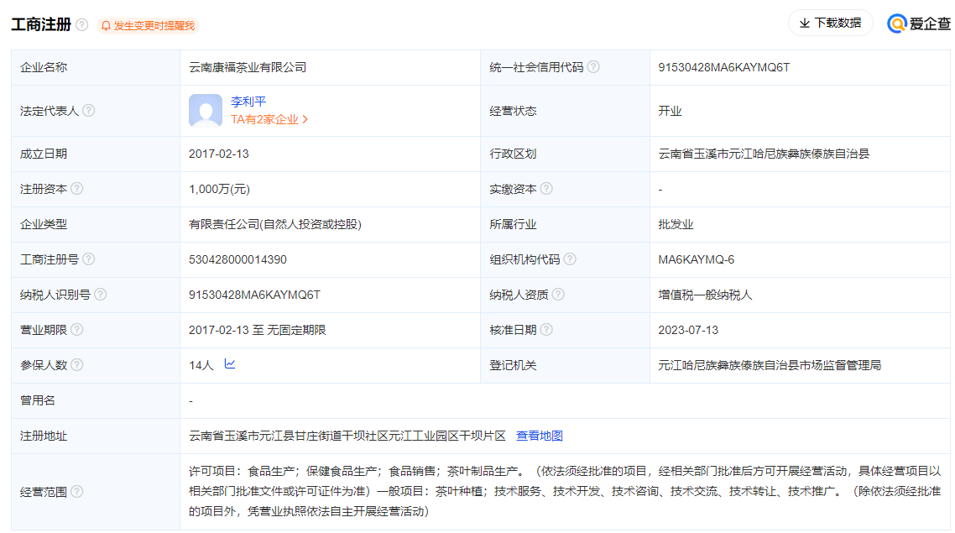This screenshot has width=955, height=533.
Task: Click the 爱企查 logo
Action: (919, 24)
